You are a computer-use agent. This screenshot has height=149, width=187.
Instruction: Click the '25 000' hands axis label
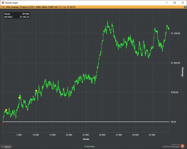coord(86,135)
